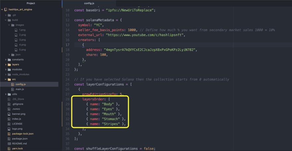292x151 pixels.
Task: Click the Project panel header
Action: click(31, 3)
